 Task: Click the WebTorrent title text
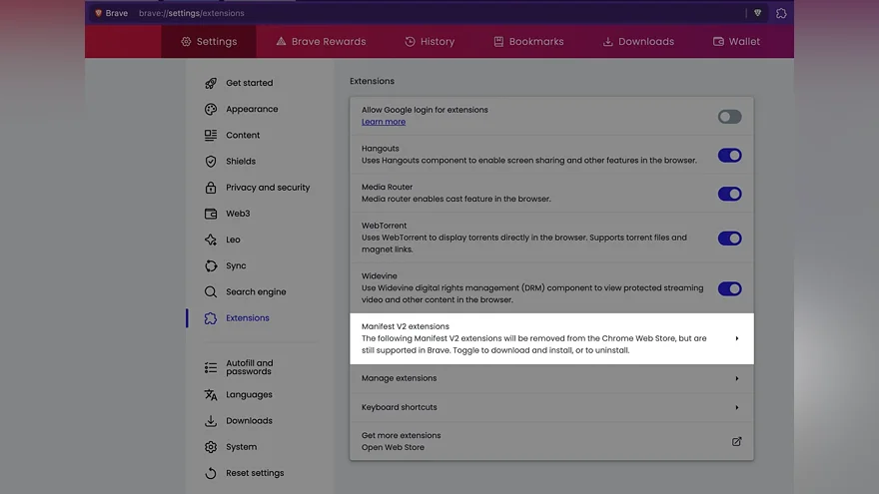(384, 226)
